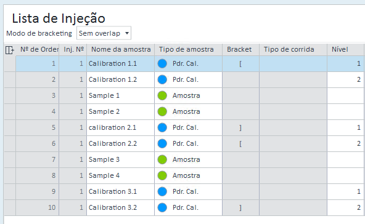The width and height of the screenshot is (365, 224).
Task: Click blue icon of Calibration 3.1 row
Action: pyautogui.click(x=162, y=191)
